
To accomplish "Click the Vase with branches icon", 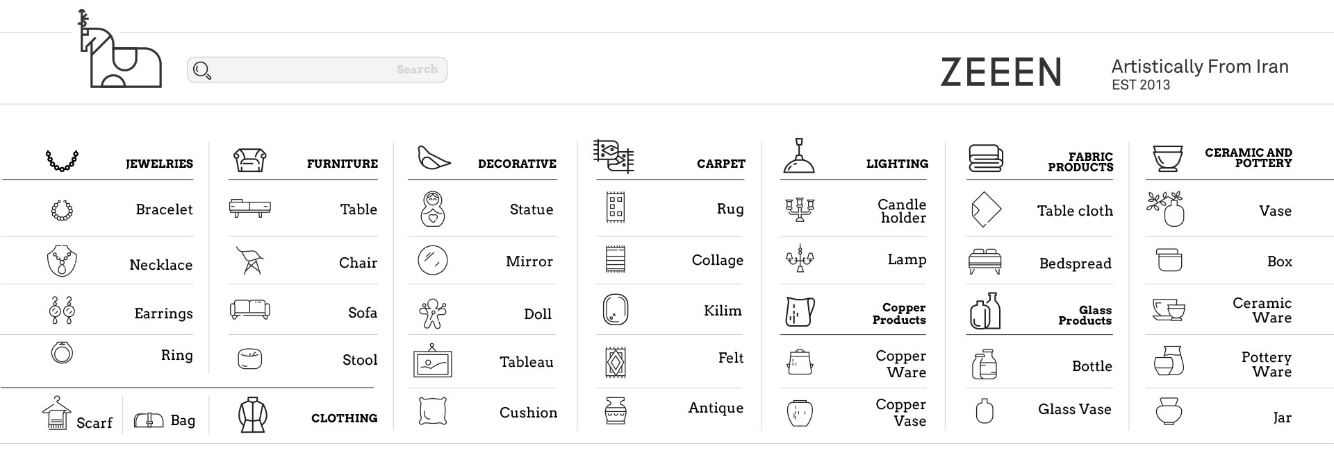I will [x=1166, y=209].
